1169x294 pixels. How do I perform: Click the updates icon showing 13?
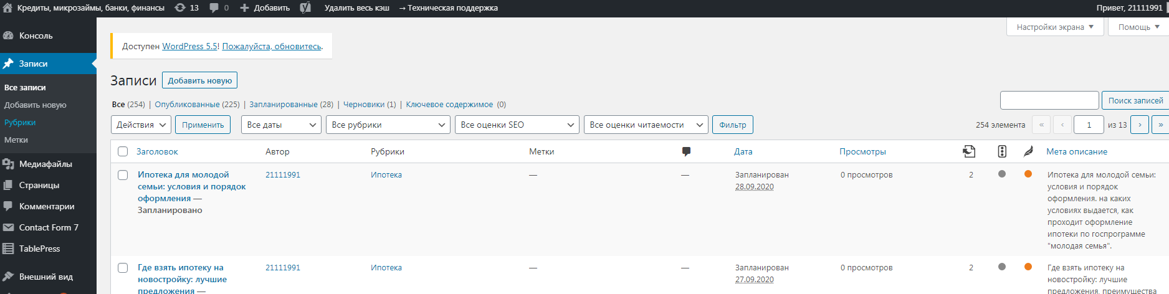186,8
